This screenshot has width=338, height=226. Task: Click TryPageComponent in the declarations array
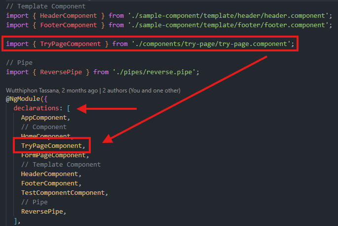click(51, 146)
